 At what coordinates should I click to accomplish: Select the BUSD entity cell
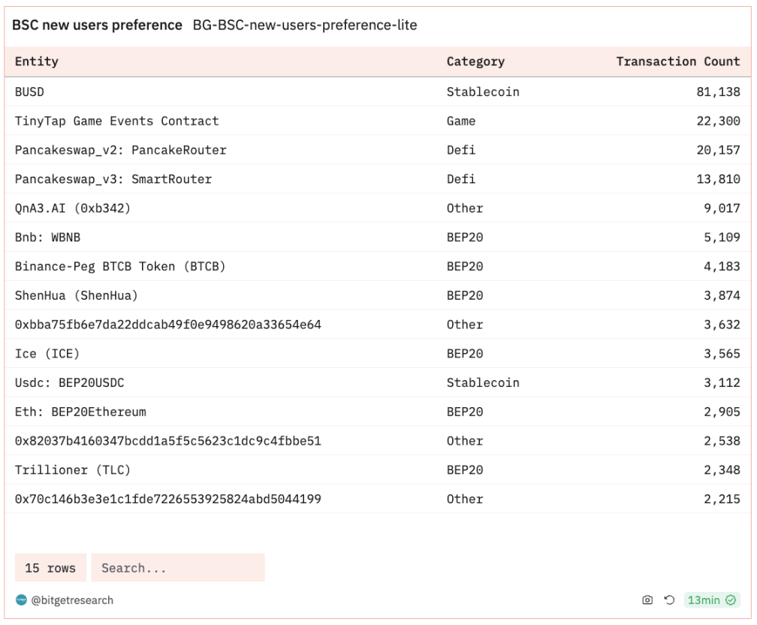[29, 92]
